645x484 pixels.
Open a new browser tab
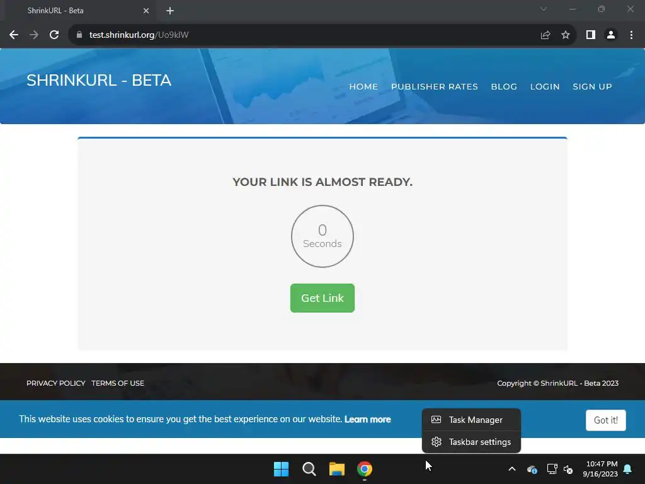click(x=170, y=11)
